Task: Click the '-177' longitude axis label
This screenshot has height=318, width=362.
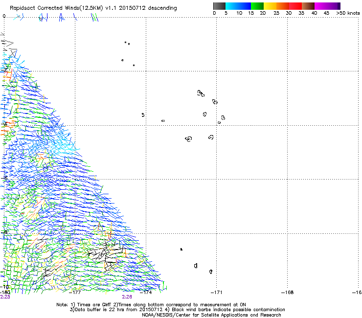Action: [x=75, y=293]
